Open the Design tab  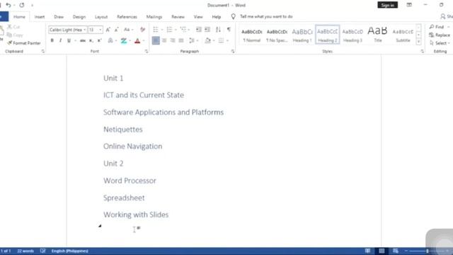pyautogui.click(x=79, y=17)
